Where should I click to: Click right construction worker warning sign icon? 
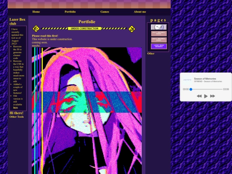coord(132,29)
